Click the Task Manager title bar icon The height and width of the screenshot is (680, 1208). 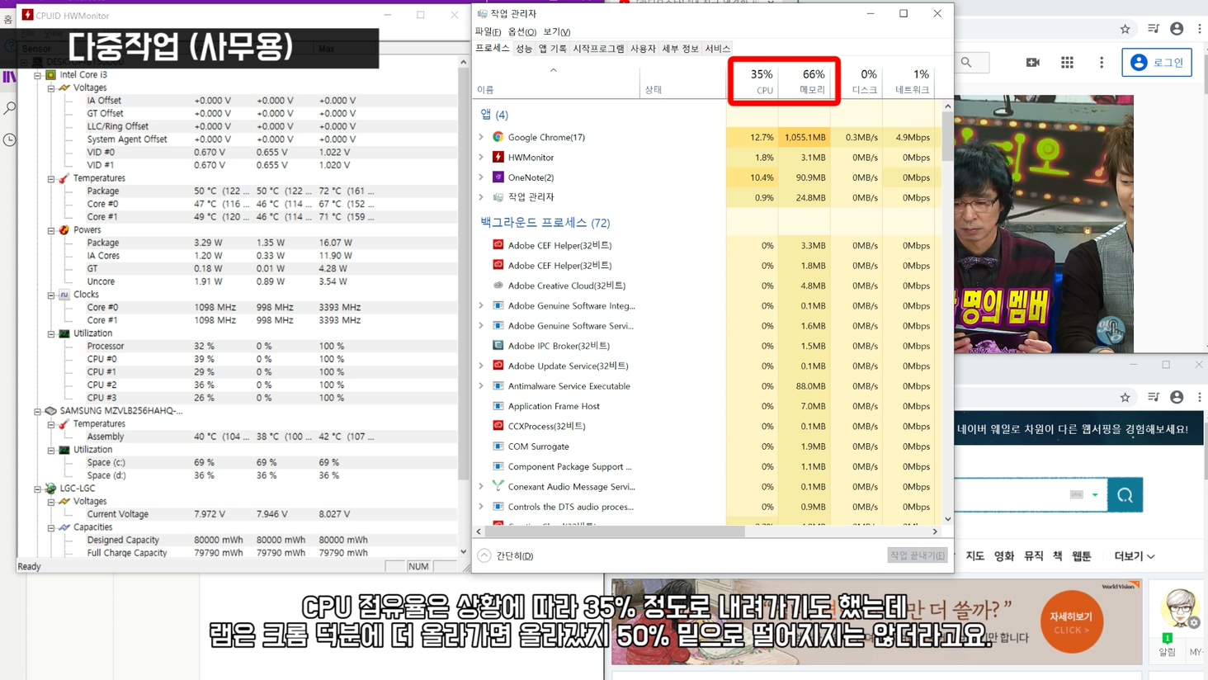pos(483,14)
